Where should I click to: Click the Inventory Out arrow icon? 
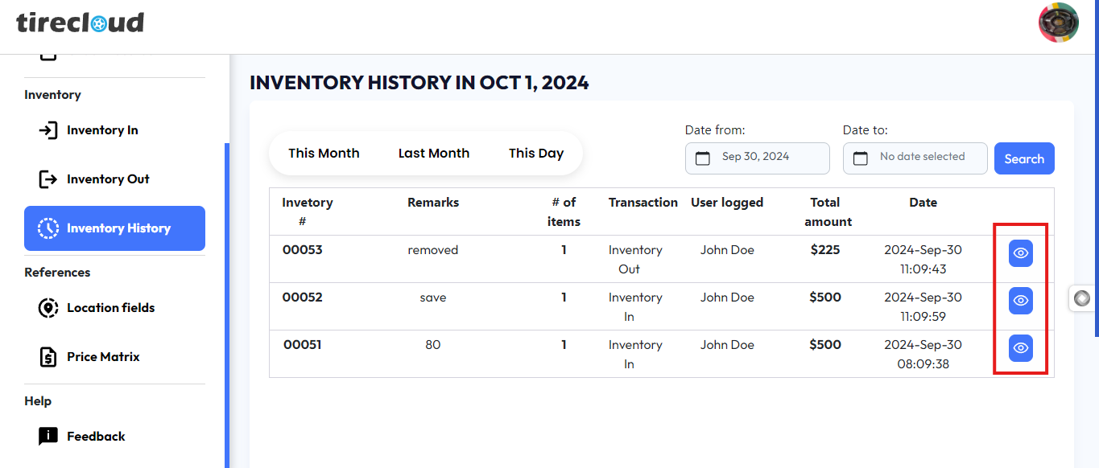coord(48,179)
